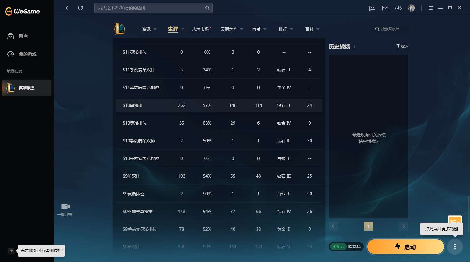The height and width of the screenshot is (262, 470).
Task: Refresh the page with reload icon
Action: tap(80, 8)
